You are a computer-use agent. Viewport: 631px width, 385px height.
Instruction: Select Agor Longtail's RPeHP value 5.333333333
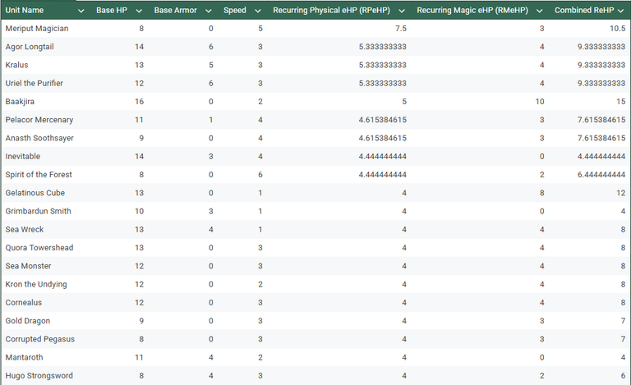pyautogui.click(x=383, y=47)
